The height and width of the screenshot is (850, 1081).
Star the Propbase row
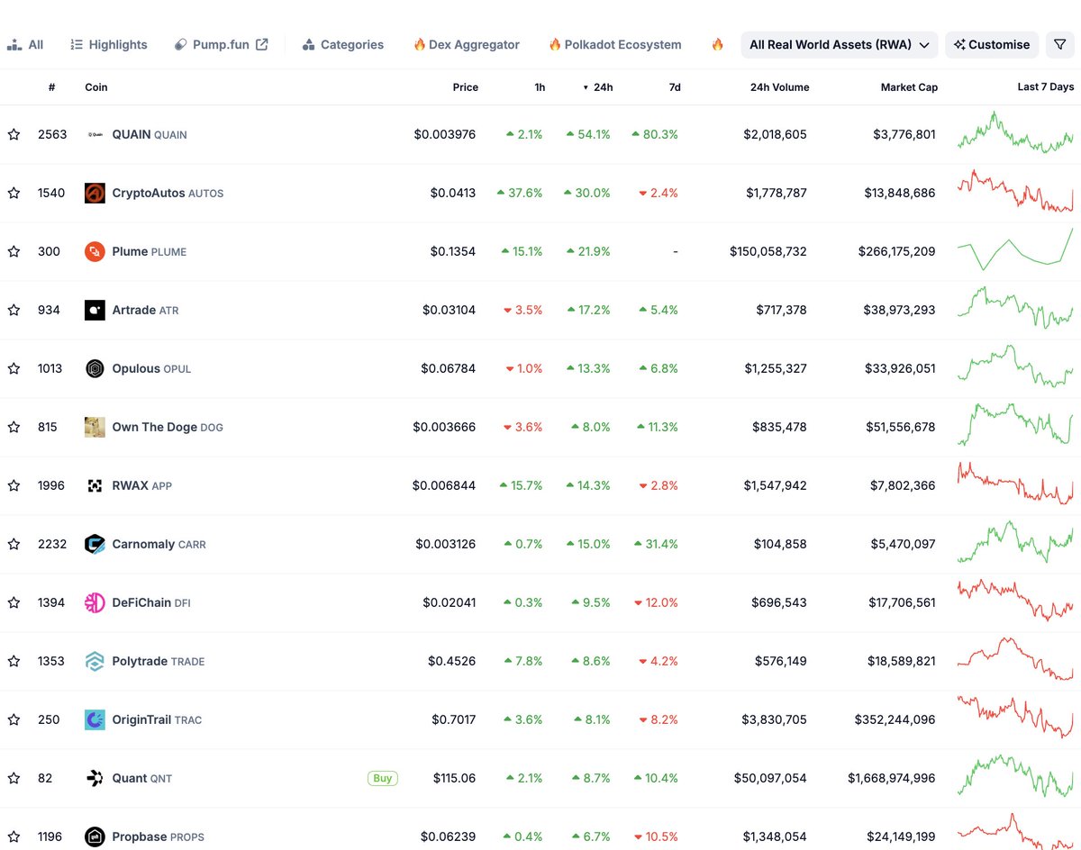pyautogui.click(x=14, y=836)
